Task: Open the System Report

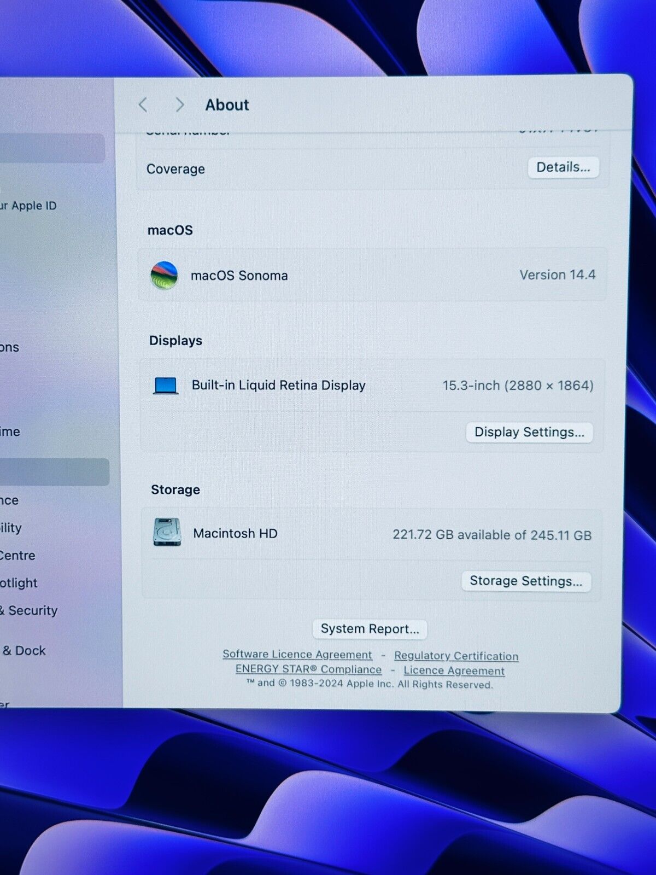Action: 370,629
